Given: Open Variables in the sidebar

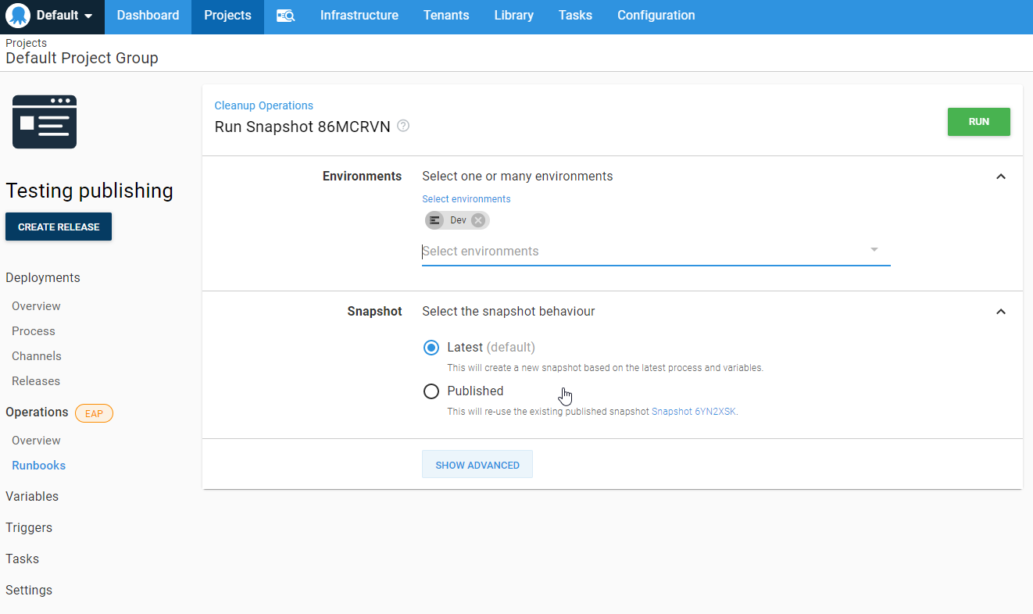Looking at the screenshot, I should coord(32,496).
